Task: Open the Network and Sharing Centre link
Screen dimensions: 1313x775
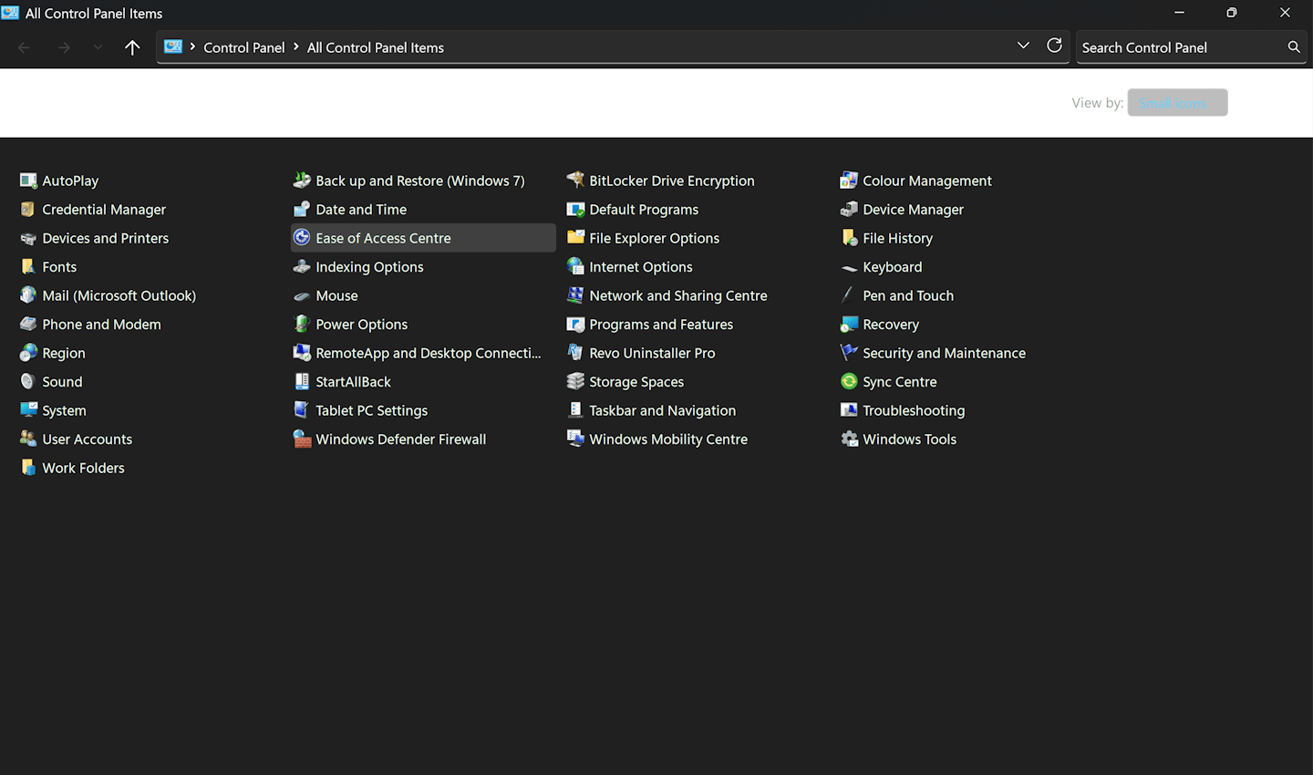Action: (678, 295)
